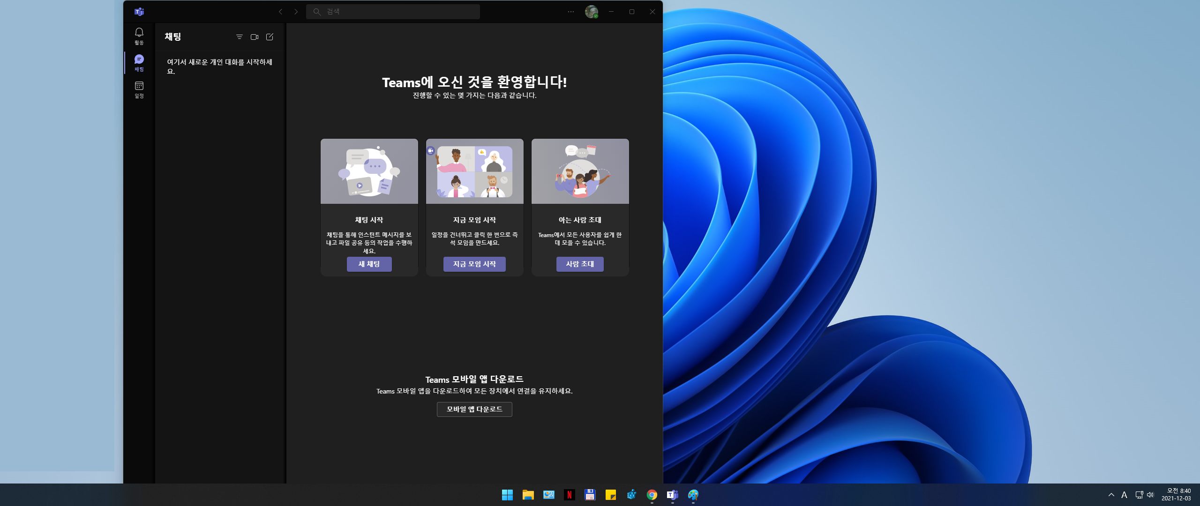Click the 사람 초대 button

coord(580,264)
